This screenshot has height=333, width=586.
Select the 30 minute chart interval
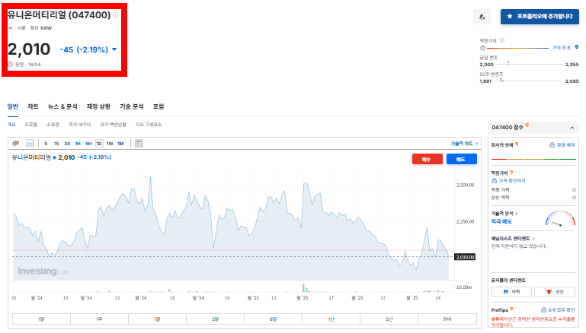pos(67,144)
